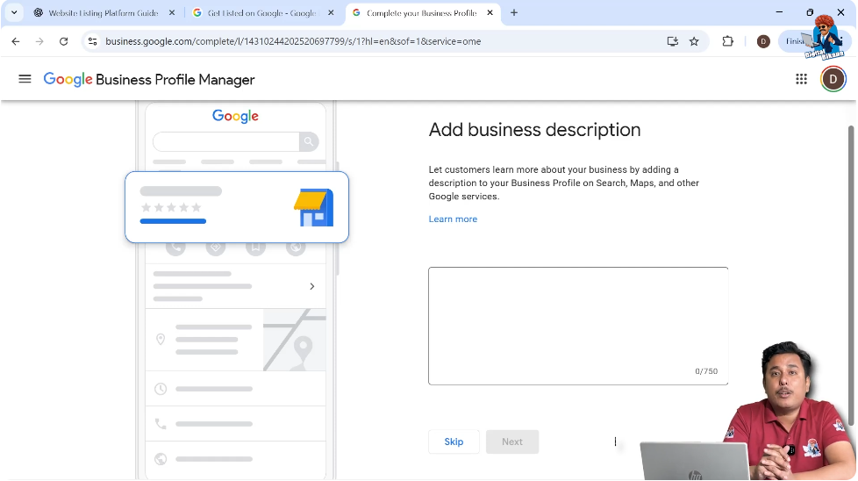The image size is (858, 481).
Task: Open the browser extensions menu
Action: coord(727,41)
